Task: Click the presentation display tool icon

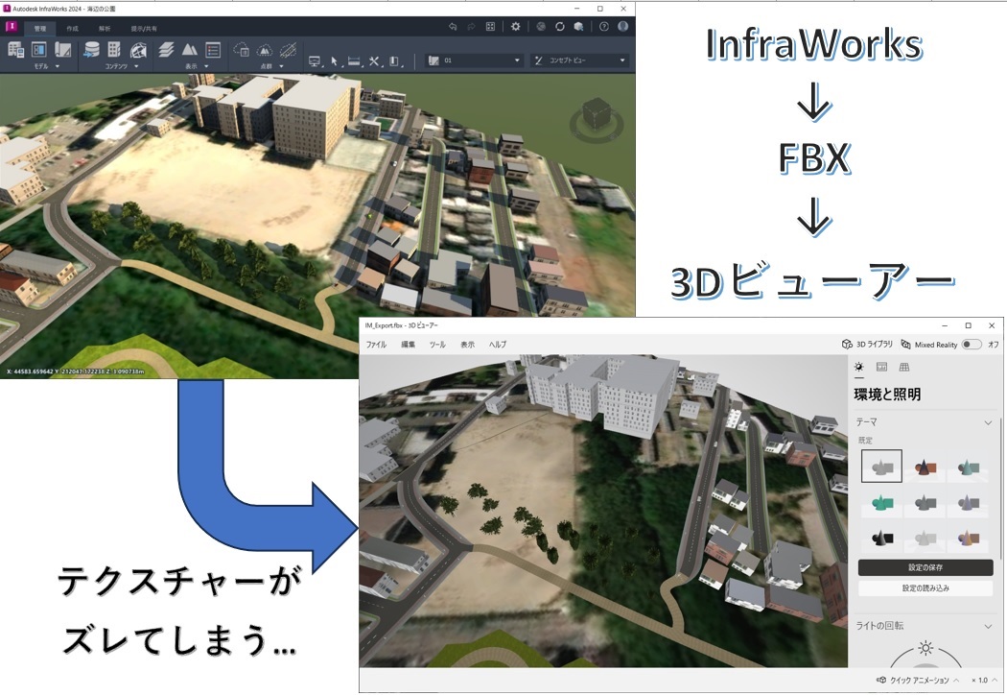Action: click(315, 61)
